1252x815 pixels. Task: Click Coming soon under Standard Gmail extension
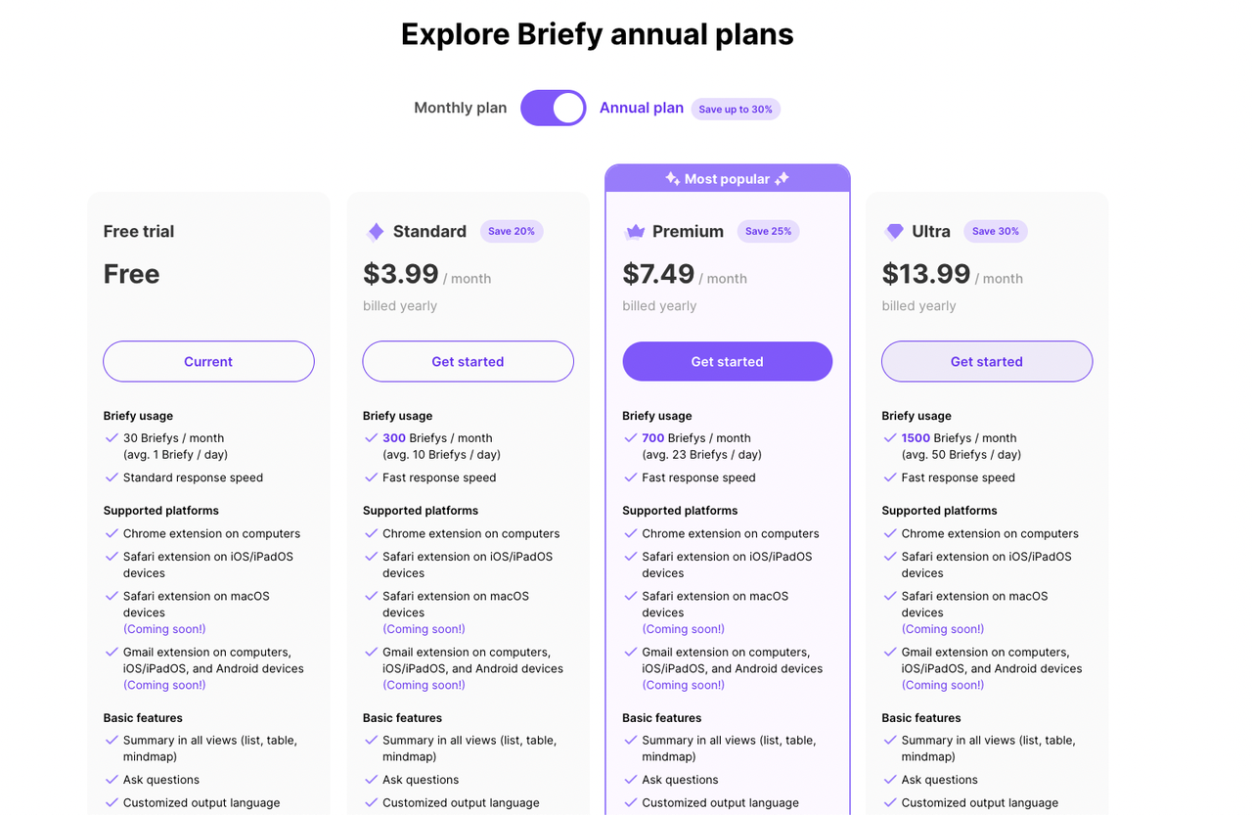[x=424, y=685]
